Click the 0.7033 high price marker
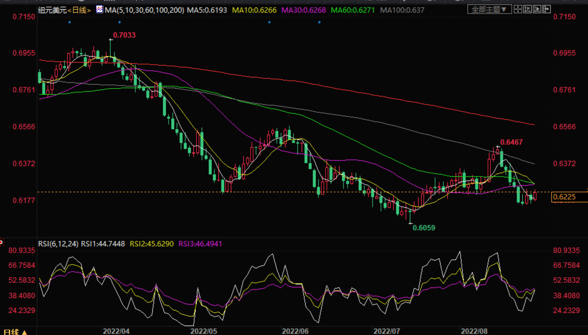This screenshot has width=588, height=335. click(x=124, y=35)
